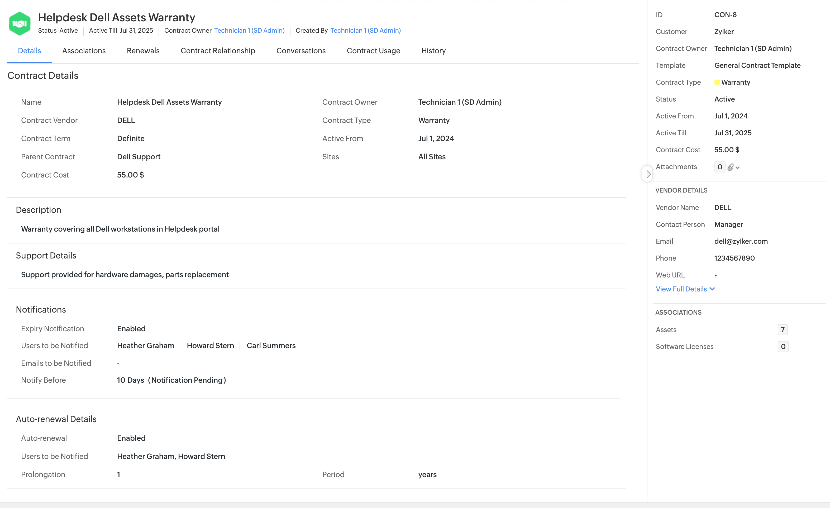Screen dimensions: 830x508
Task: Collapse the right side panel arrow
Action: point(648,174)
